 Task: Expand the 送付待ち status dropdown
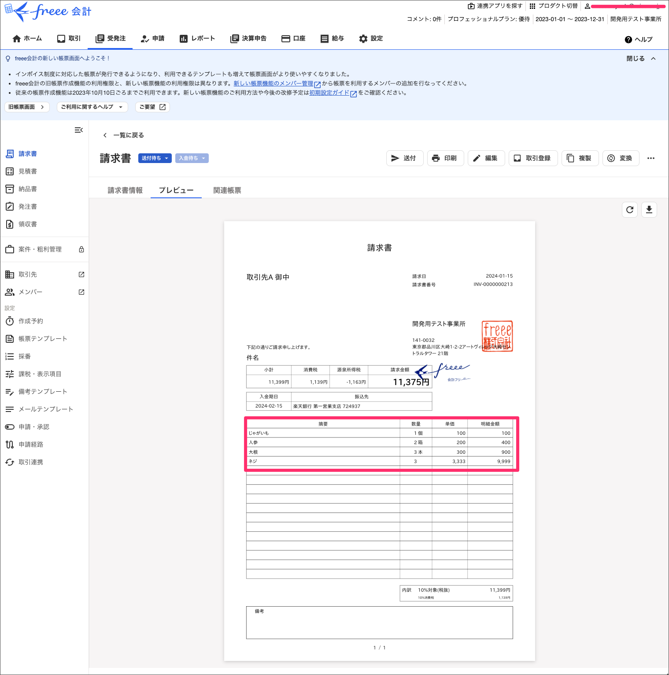155,158
